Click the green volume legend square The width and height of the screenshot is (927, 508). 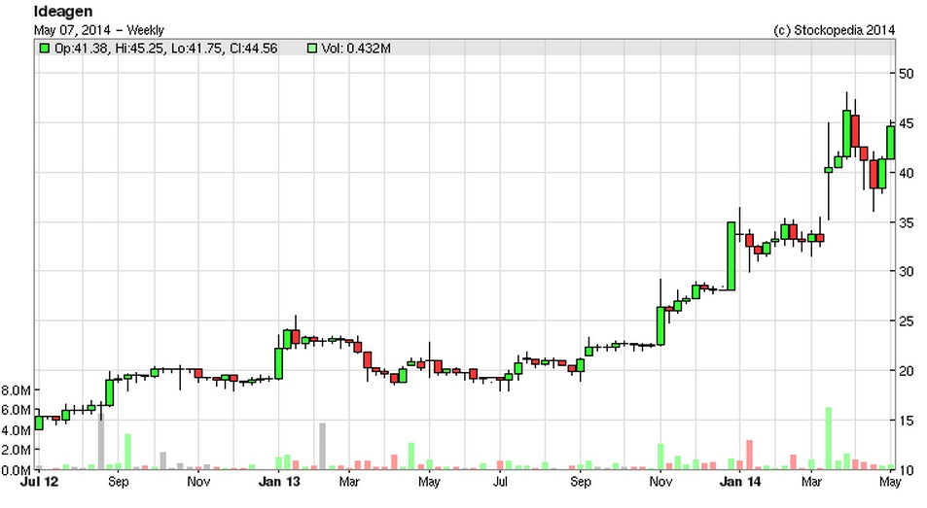point(312,49)
